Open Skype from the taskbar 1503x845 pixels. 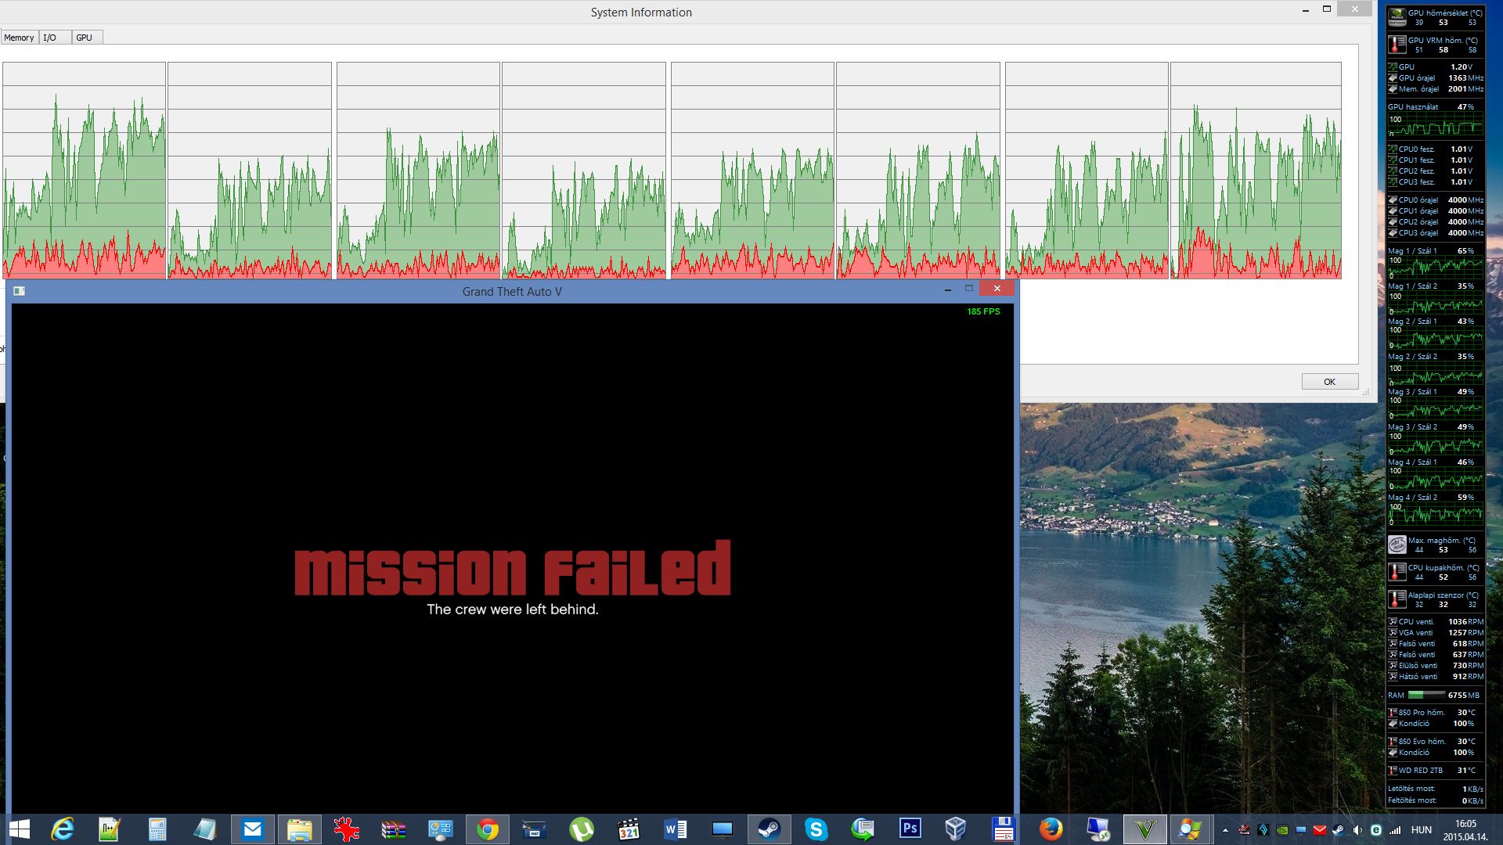pos(816,829)
